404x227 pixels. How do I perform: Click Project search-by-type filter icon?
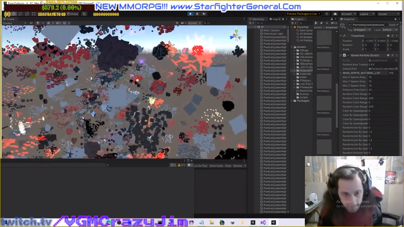click(316, 23)
